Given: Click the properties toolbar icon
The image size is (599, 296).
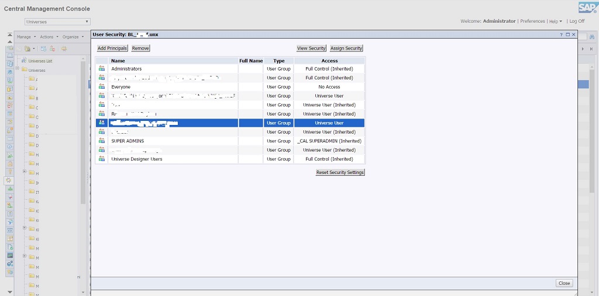Looking at the screenshot, I should 43,48.
